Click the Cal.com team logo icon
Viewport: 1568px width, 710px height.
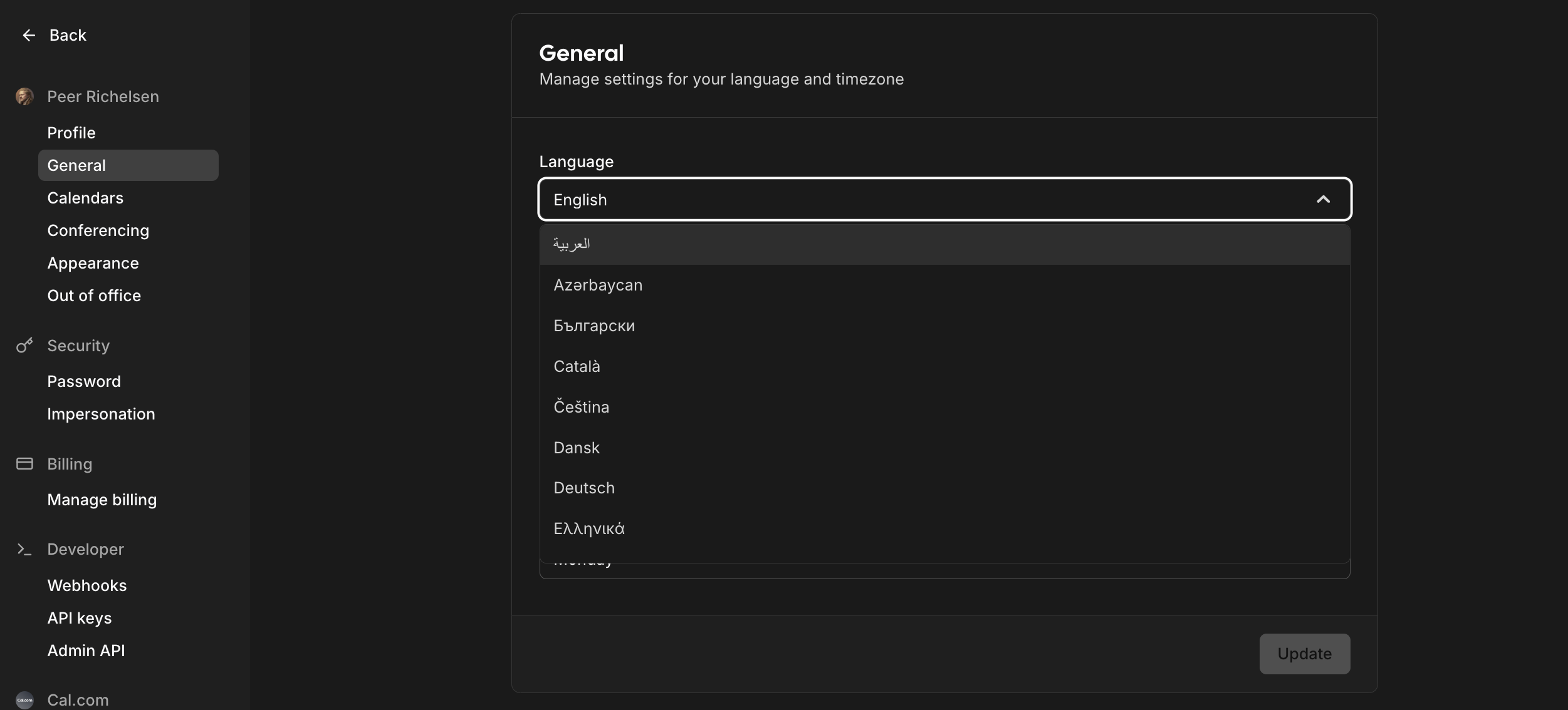[x=24, y=700]
